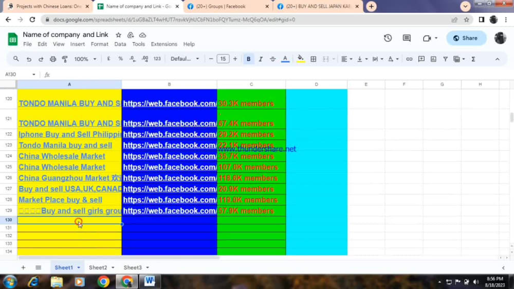Image resolution: width=514 pixels, height=289 pixels.
Task: Insert a chart
Action: point(433,59)
